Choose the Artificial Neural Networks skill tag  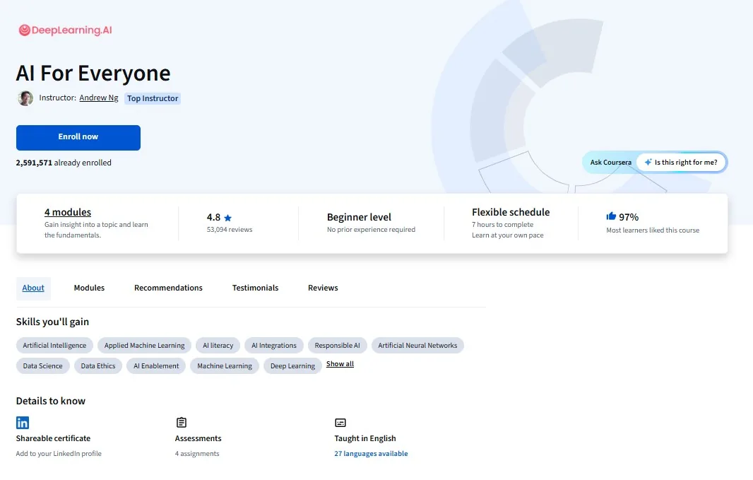pyautogui.click(x=417, y=346)
